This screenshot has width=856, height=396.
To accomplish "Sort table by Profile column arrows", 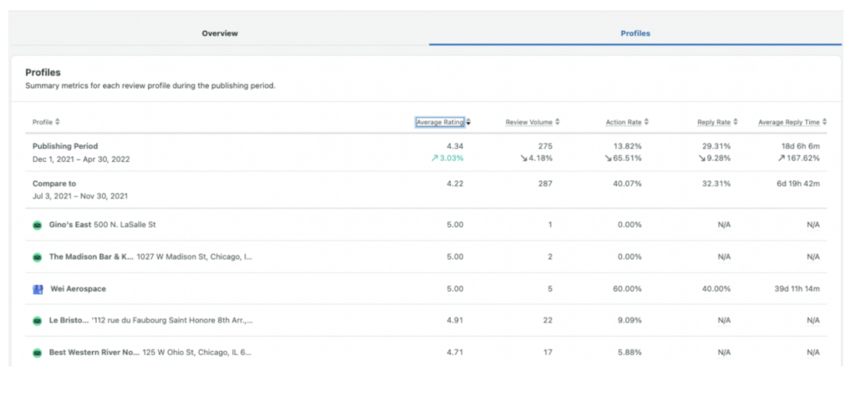I will click(x=57, y=123).
